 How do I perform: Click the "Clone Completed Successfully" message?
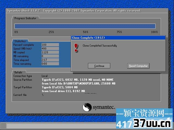[100, 45]
